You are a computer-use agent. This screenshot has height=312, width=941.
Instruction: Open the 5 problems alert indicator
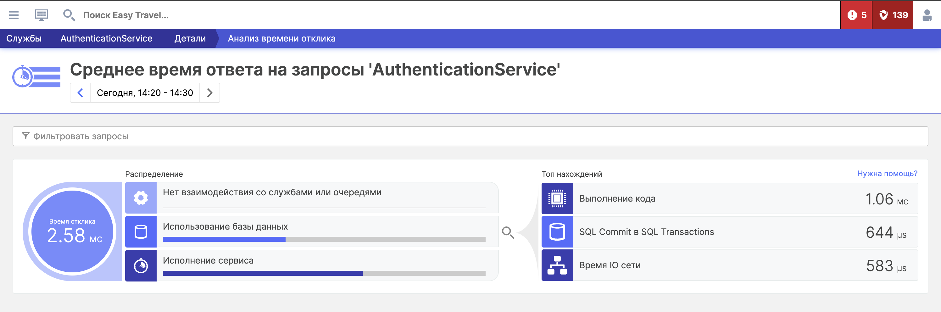click(856, 15)
